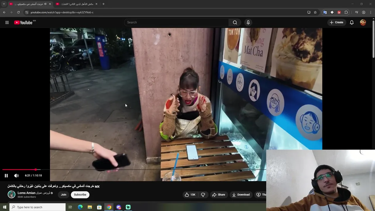Open File Explorer from taskbar

click(x=90, y=207)
